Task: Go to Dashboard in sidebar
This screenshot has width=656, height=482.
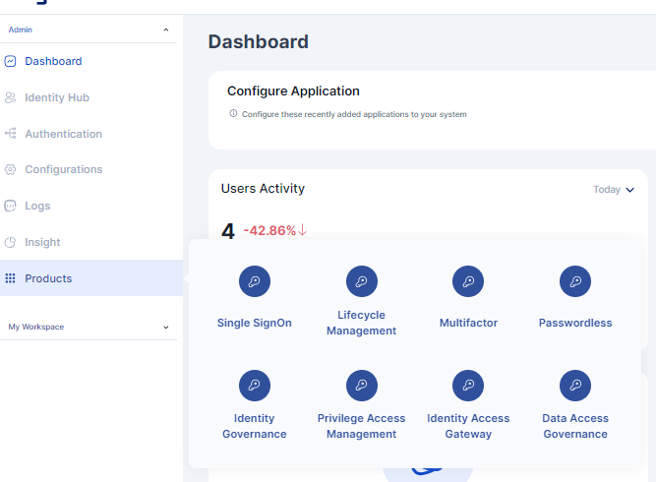Action: pos(53,61)
